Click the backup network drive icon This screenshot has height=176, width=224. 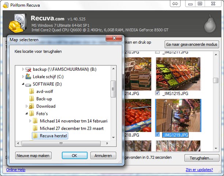pos(28,69)
